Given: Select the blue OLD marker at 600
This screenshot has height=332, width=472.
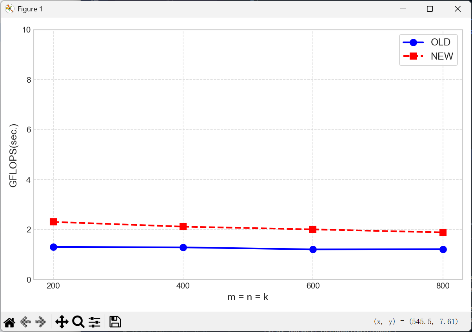Looking at the screenshot, I should pos(313,249).
